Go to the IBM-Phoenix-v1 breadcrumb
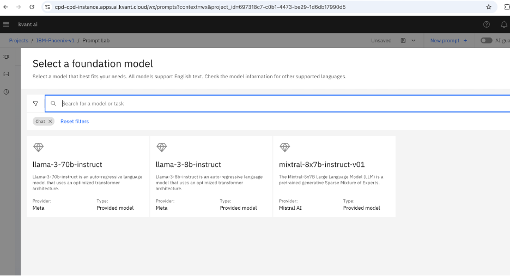 click(x=56, y=41)
